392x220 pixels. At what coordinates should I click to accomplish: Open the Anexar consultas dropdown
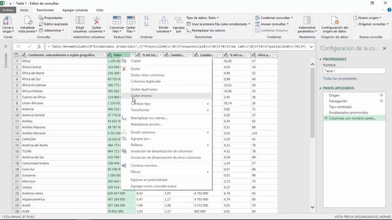(x=272, y=24)
